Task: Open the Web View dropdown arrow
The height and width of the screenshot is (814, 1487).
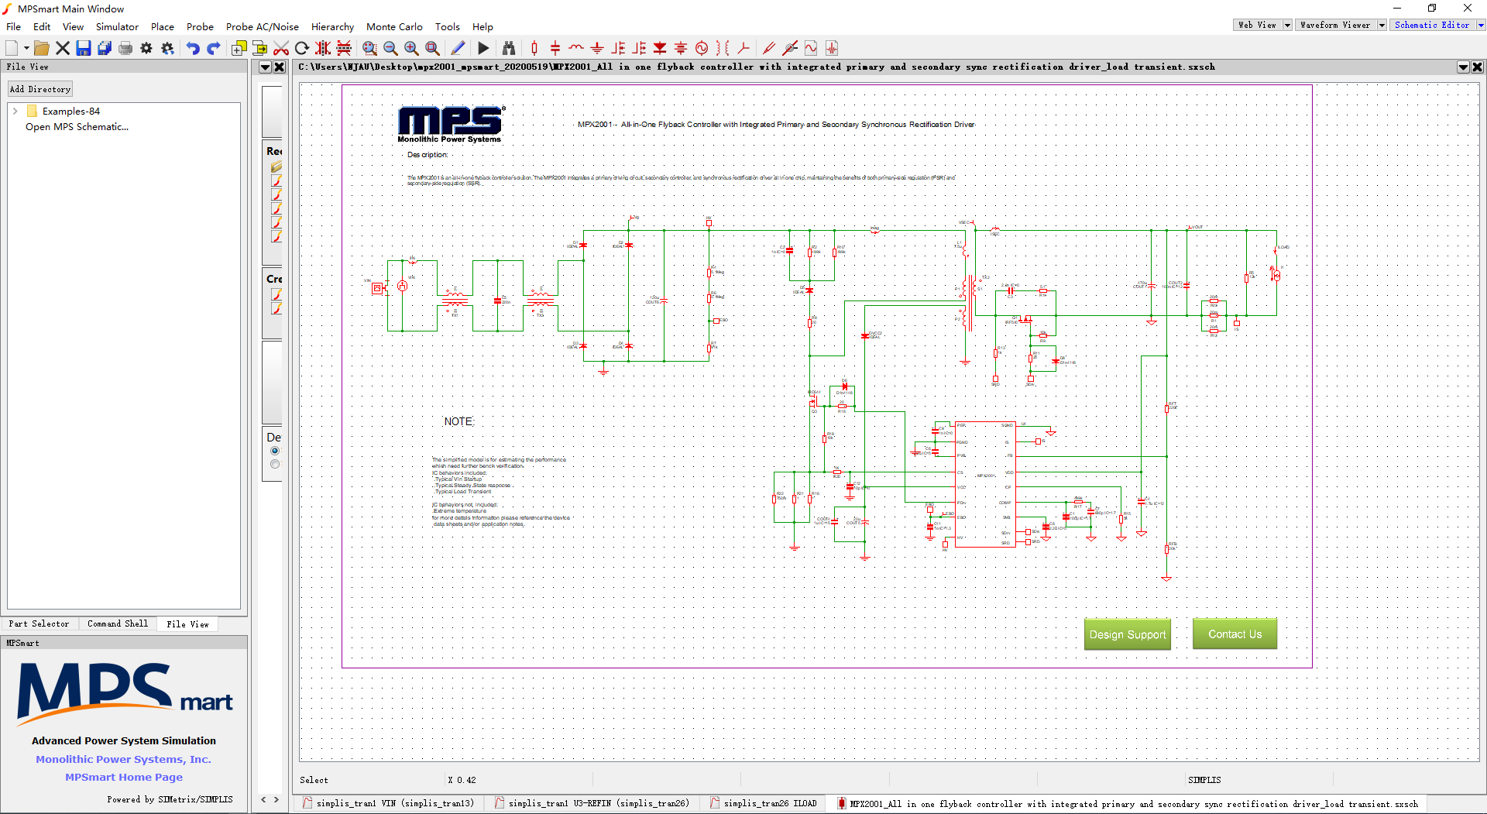Action: 1287,25
